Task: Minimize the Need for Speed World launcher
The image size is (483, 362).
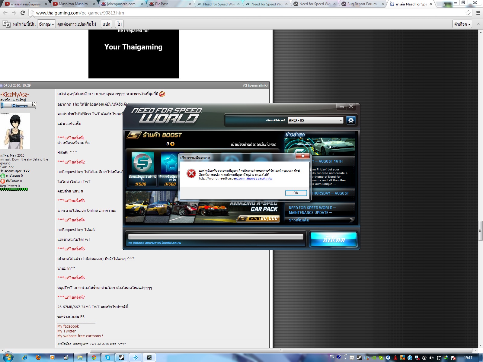Action: click(341, 106)
